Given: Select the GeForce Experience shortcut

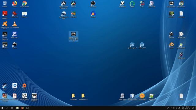Looking at the screenshot, I should pos(5,35).
